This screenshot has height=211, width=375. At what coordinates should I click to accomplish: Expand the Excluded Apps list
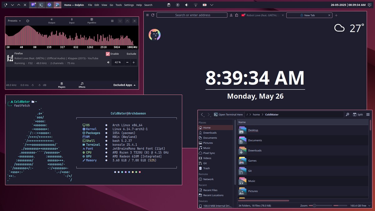point(124,85)
